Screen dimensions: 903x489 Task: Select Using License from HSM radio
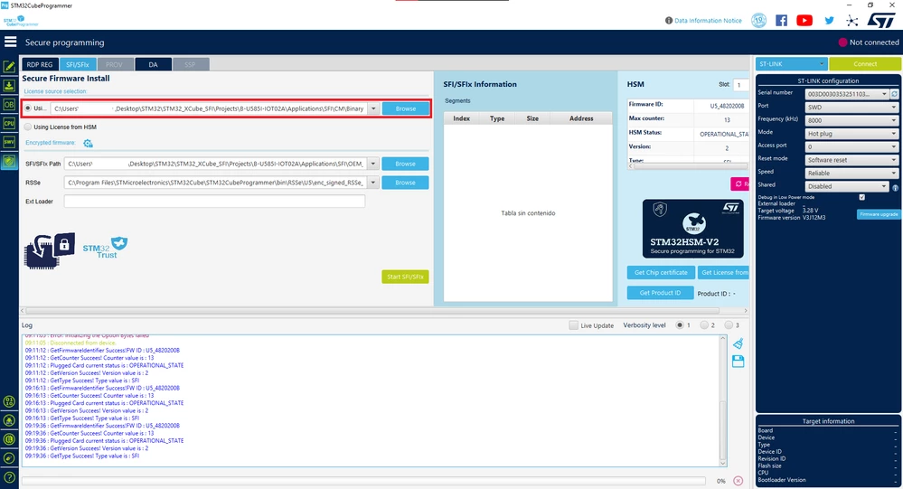pos(28,127)
